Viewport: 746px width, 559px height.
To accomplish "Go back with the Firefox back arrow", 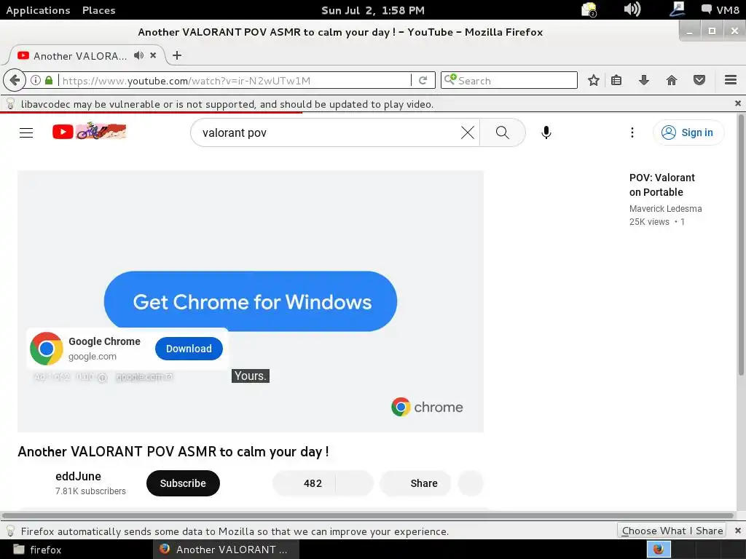I will pyautogui.click(x=15, y=80).
